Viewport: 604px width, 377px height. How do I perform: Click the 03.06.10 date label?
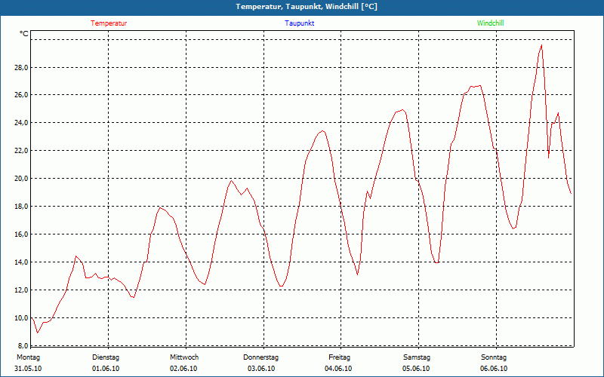pyautogui.click(x=261, y=369)
